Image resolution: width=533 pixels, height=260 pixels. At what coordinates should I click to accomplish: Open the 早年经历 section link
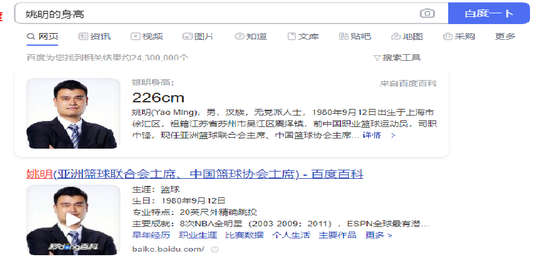151,235
